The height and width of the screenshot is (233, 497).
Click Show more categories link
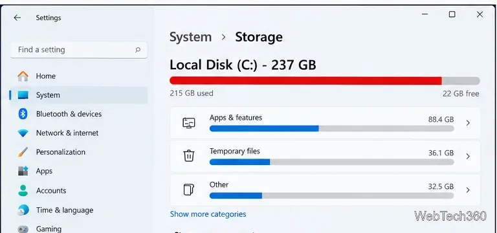208,214
